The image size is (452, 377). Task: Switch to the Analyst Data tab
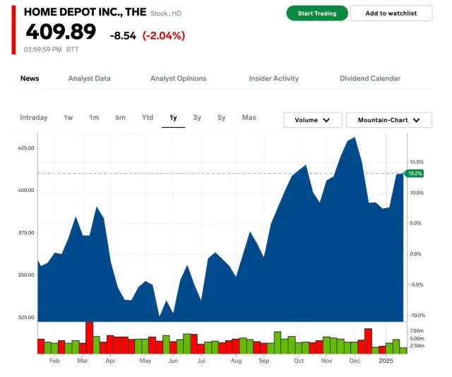pyautogui.click(x=89, y=78)
